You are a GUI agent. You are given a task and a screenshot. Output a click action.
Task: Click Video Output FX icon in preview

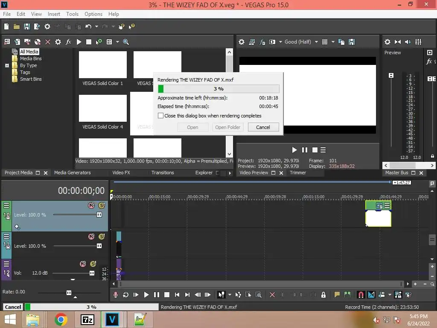262,42
